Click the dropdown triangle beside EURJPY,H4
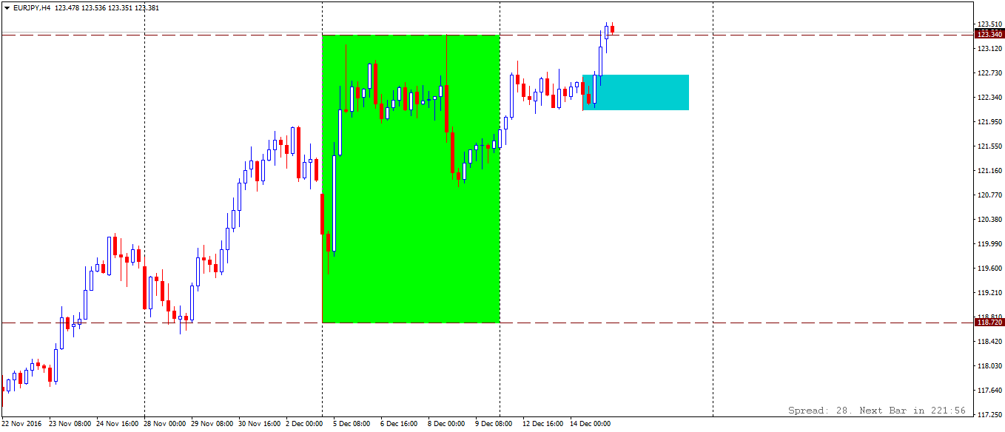Image resolution: width=1005 pixels, height=432 pixels. click(7, 8)
